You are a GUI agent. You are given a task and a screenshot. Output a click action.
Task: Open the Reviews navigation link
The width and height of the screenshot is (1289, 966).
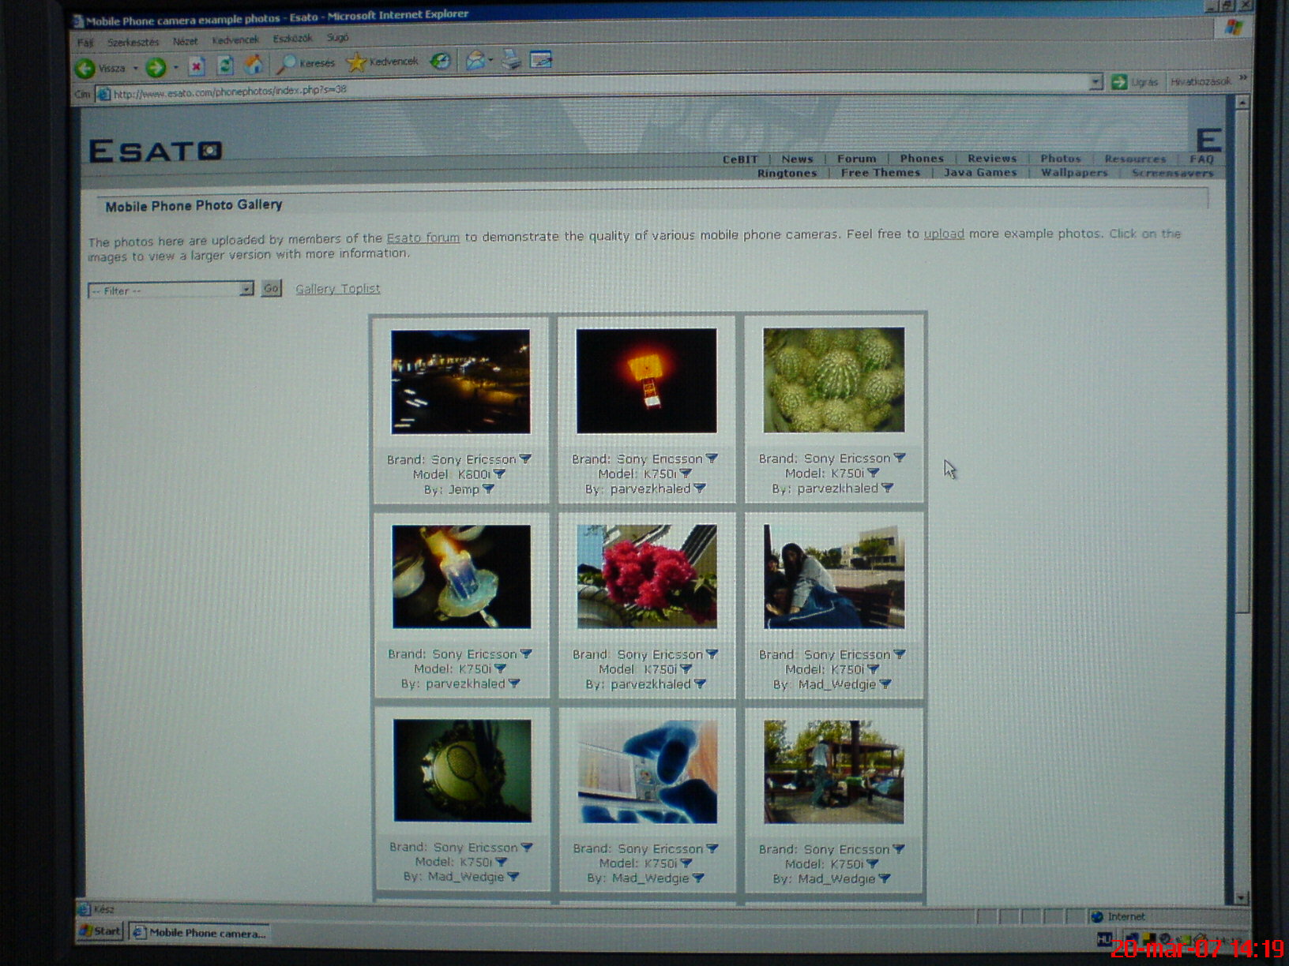(992, 159)
